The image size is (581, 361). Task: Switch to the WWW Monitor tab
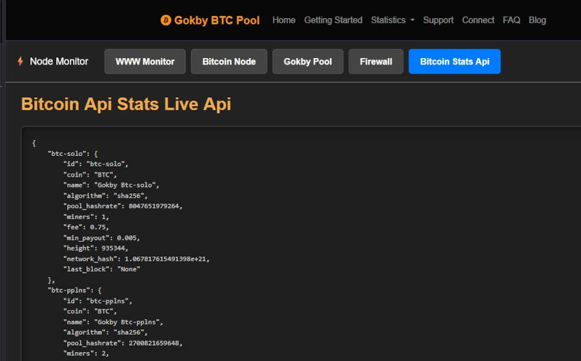145,61
